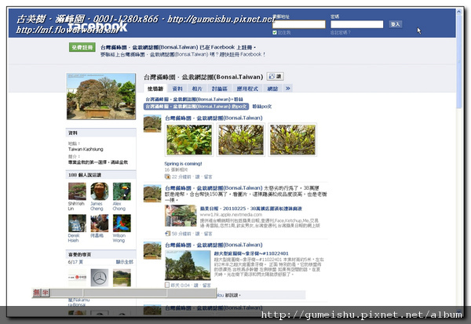Switch to the 資料 info tab
Image resolution: width=471 pixels, height=324 pixels.
177,89
